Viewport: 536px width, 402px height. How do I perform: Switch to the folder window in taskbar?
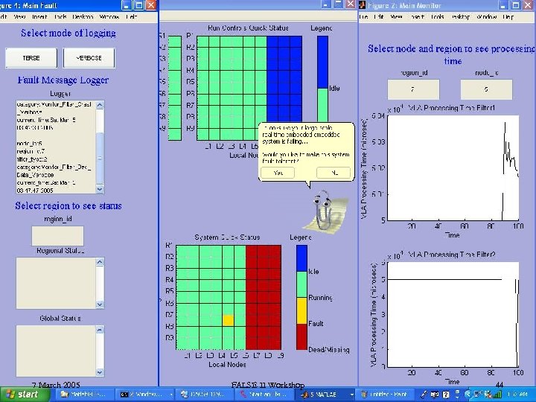[x=83, y=395]
